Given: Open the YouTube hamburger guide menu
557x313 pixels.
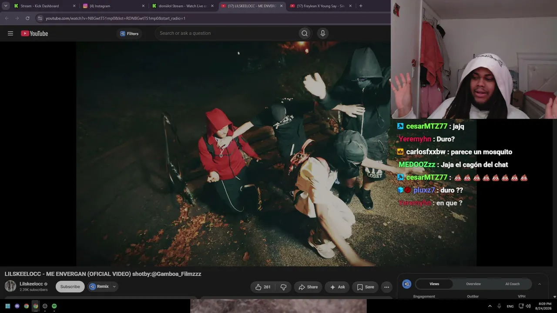Looking at the screenshot, I should [x=10, y=33].
